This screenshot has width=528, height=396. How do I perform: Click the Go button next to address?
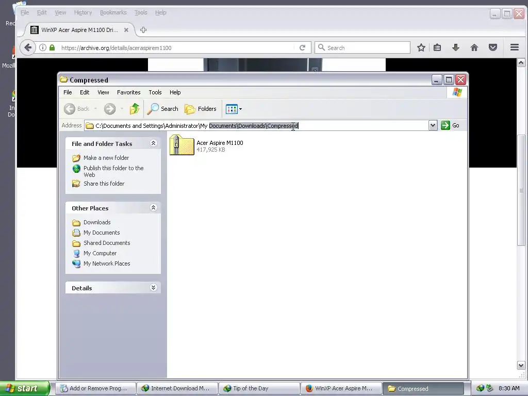(x=450, y=125)
